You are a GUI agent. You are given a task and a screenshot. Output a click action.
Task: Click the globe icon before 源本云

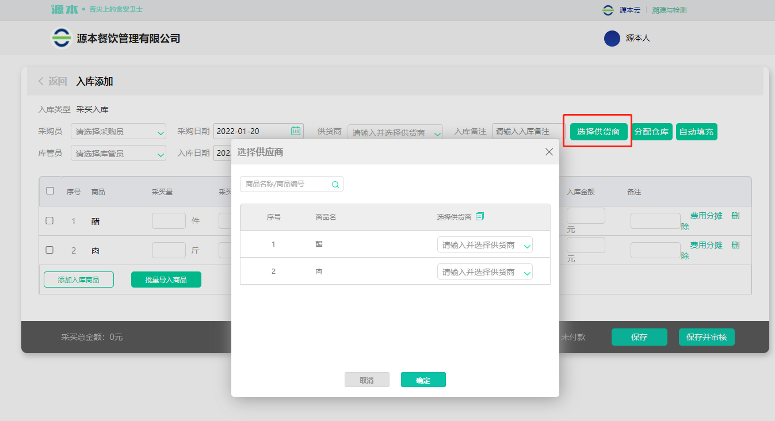[607, 9]
